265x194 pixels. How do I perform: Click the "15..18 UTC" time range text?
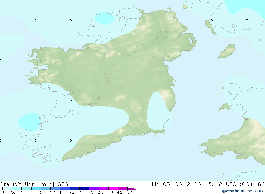pyautogui.click(x=220, y=184)
